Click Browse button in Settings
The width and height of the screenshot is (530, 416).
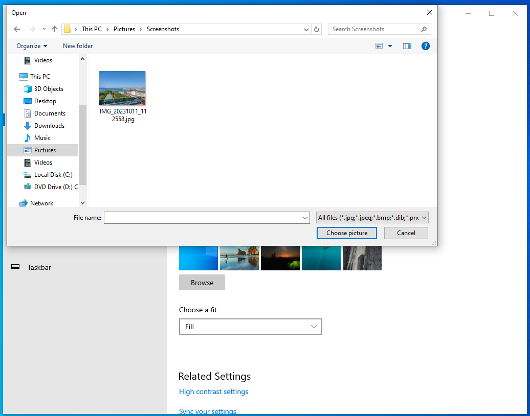pos(202,283)
